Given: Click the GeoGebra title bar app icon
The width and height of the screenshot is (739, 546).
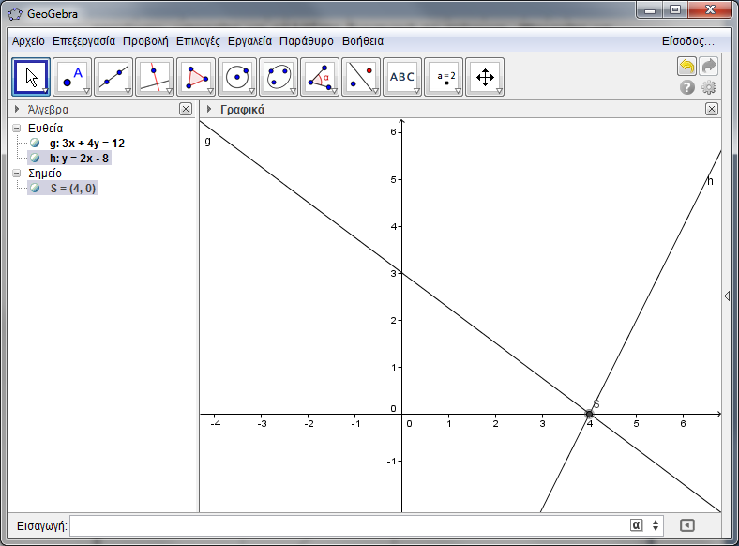Looking at the screenshot, I should [x=15, y=14].
